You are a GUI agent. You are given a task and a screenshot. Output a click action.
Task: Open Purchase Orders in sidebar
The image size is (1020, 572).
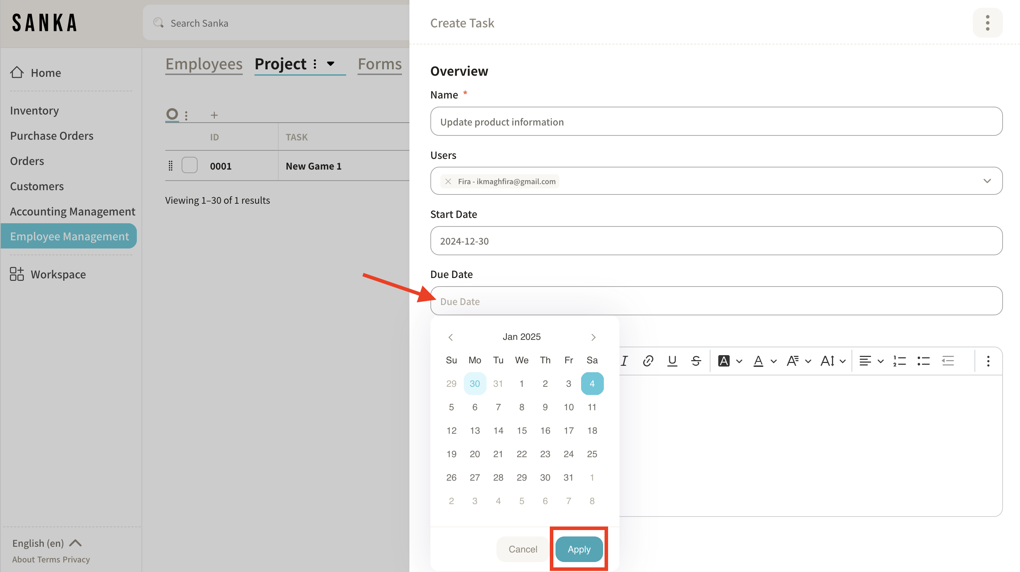(x=52, y=136)
